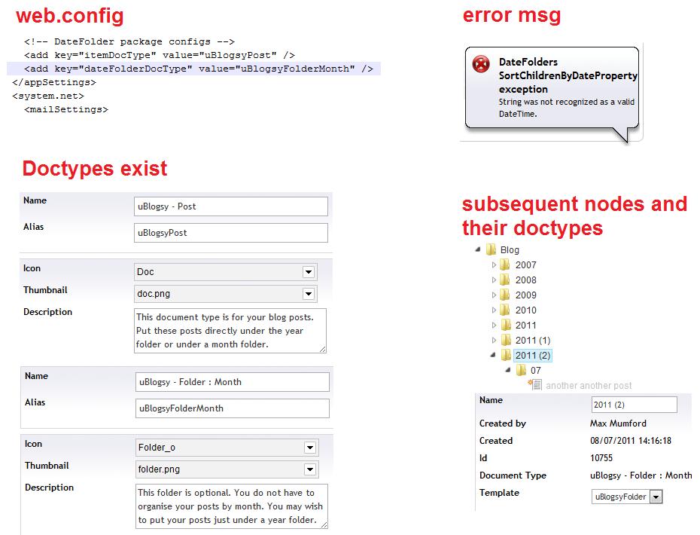Collapse the Blog root node
Image resolution: width=700 pixels, height=535 pixels.
tap(479, 249)
